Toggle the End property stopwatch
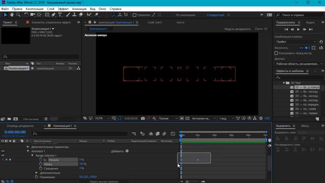Viewport: 325px width, 183px height. (x=41, y=164)
